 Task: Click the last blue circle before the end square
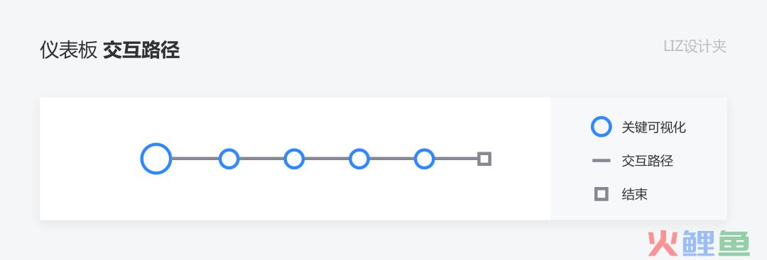point(424,159)
